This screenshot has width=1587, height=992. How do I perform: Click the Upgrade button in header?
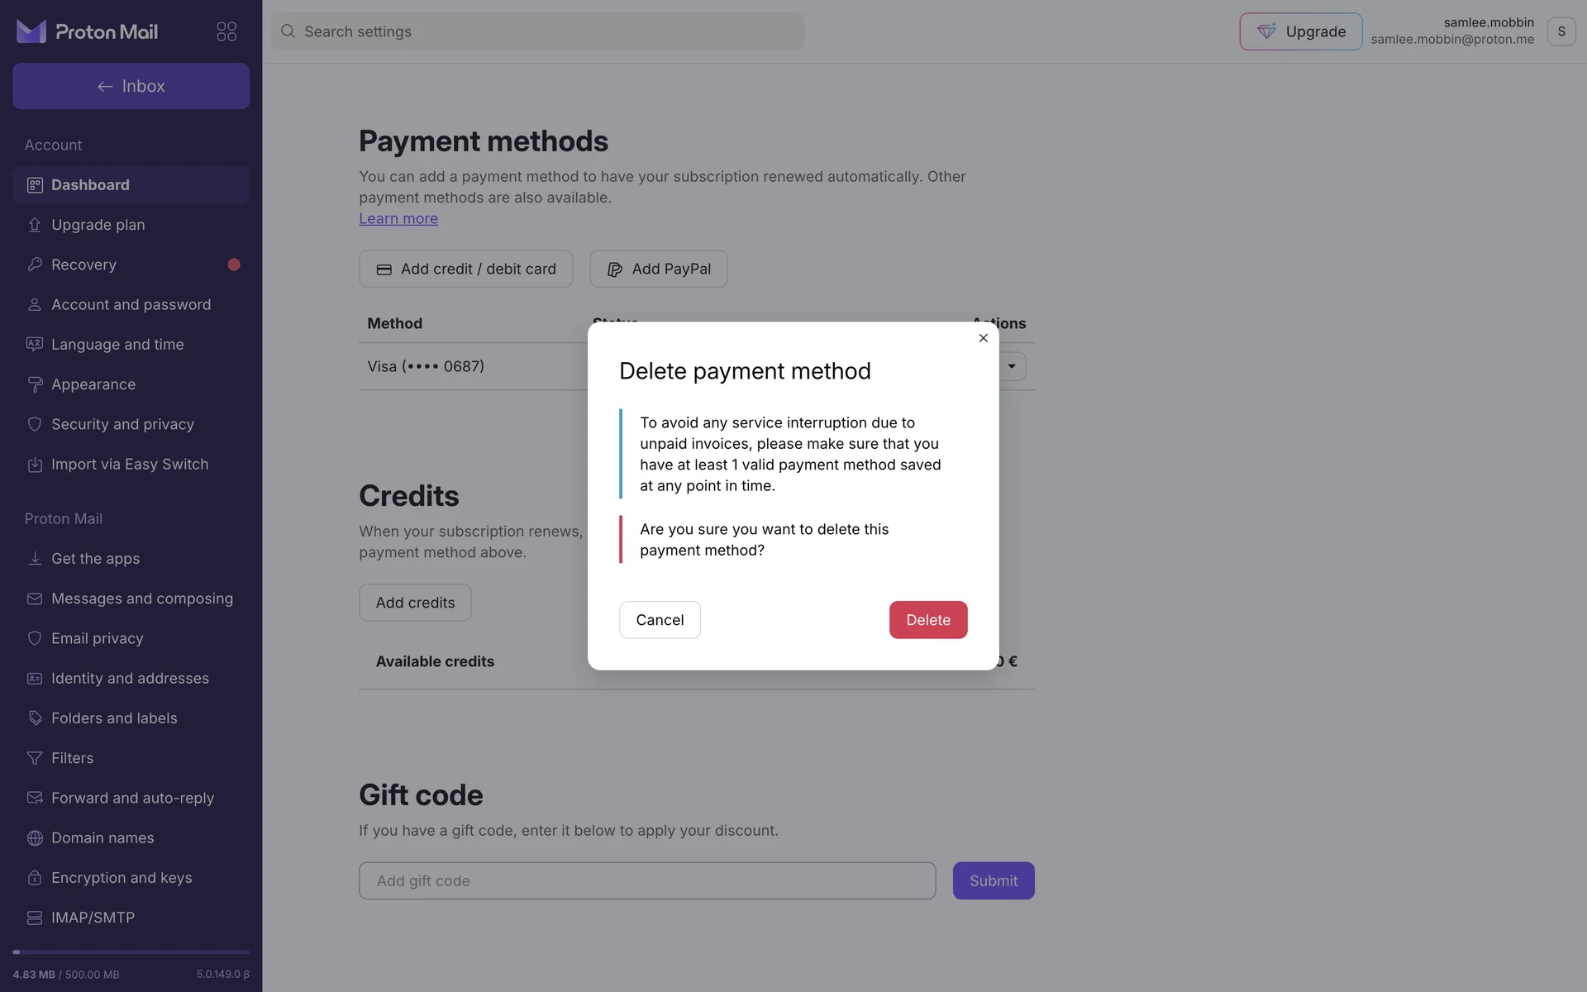tap(1300, 31)
